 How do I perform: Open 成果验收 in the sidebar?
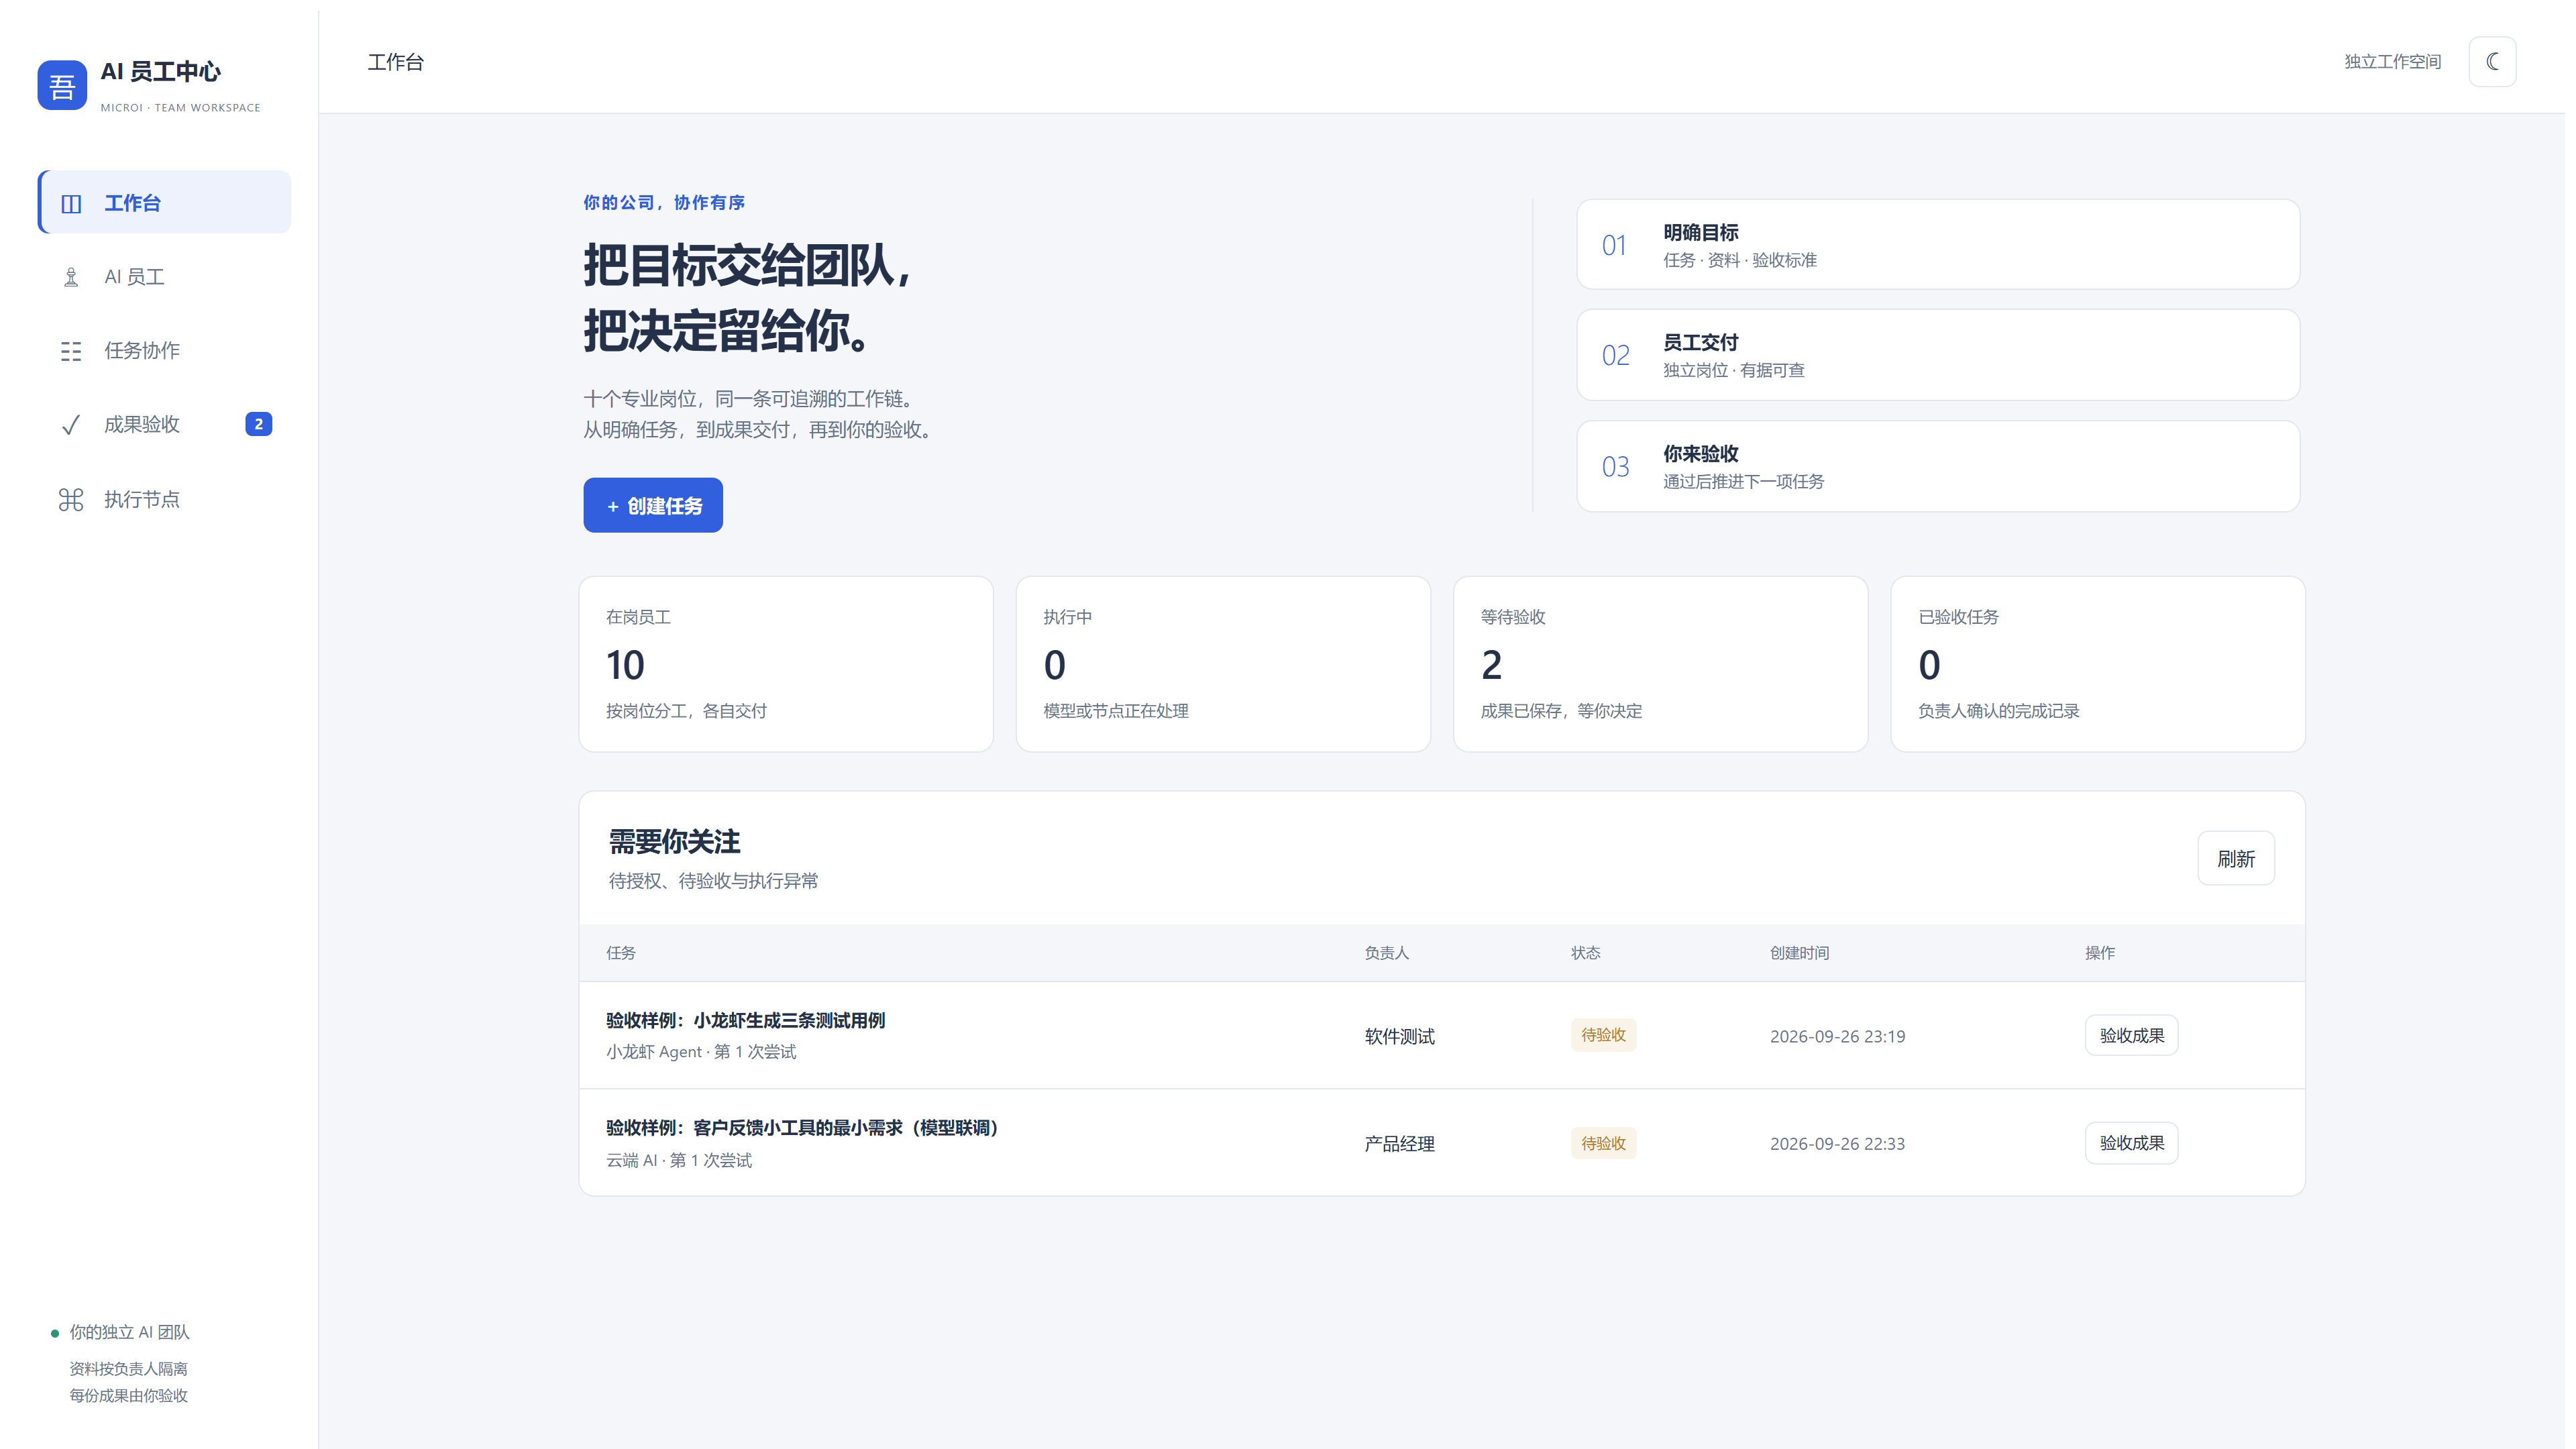165,425
